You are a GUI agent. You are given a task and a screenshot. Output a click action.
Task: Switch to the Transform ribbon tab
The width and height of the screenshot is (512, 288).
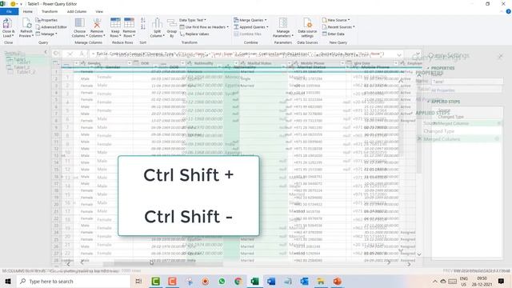(x=50, y=11)
